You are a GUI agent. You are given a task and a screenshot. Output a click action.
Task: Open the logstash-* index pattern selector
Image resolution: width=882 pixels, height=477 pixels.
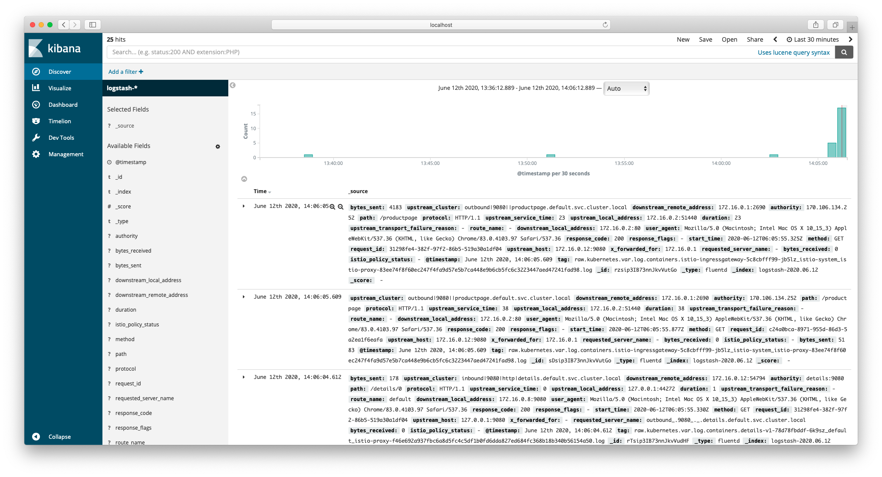coord(122,88)
